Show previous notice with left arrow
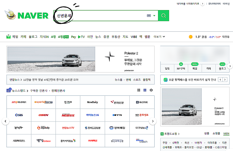The height and width of the screenshot is (151, 233). 220,80
